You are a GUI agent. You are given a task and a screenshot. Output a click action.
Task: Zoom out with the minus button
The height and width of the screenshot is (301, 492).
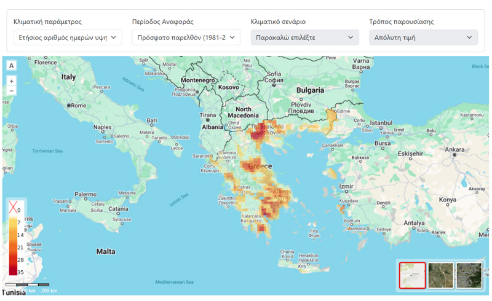pyautogui.click(x=12, y=90)
